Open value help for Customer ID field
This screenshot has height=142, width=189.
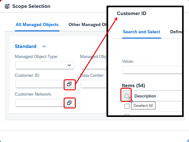pyautogui.click(x=69, y=84)
